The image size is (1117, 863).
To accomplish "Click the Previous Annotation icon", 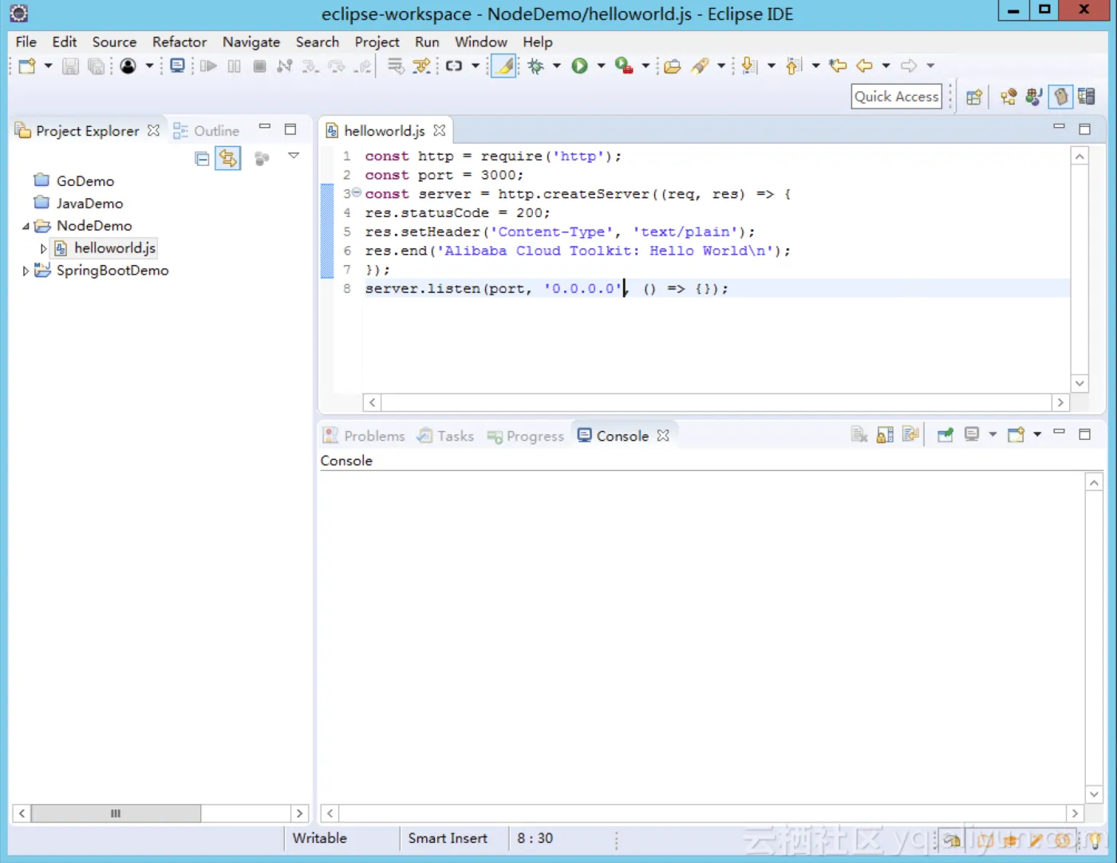I will [794, 66].
